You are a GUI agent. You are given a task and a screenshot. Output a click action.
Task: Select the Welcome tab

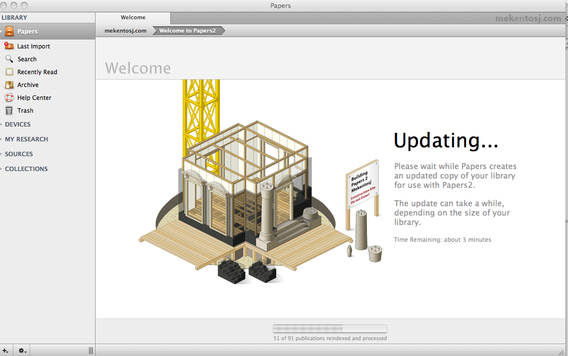[x=133, y=17]
